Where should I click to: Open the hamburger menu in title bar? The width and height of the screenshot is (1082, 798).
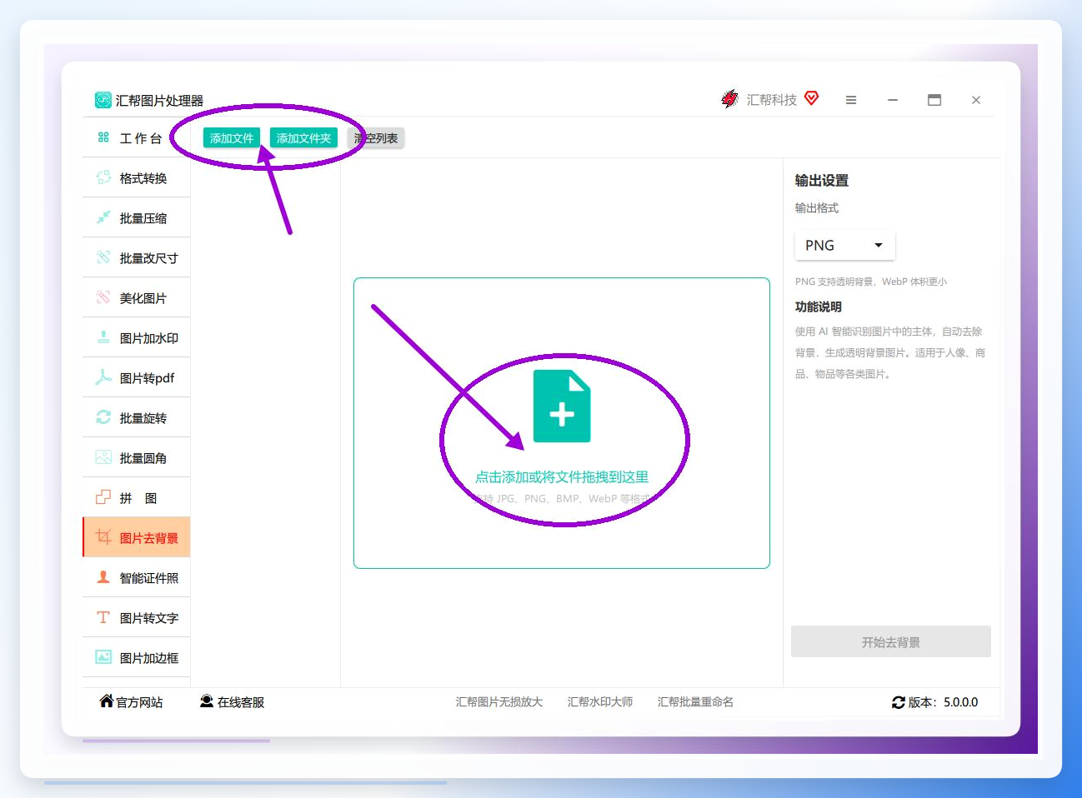pyautogui.click(x=851, y=100)
